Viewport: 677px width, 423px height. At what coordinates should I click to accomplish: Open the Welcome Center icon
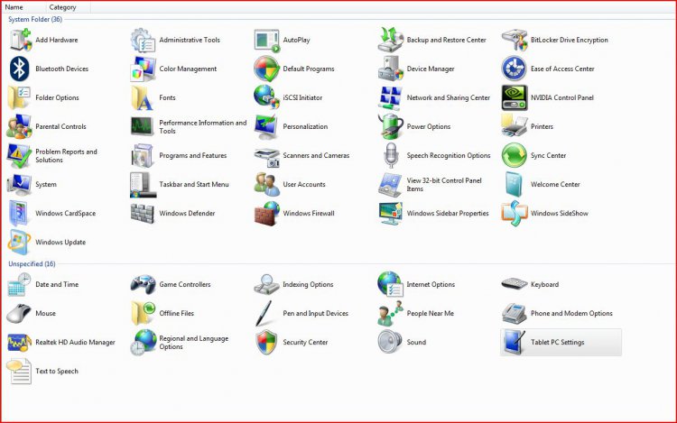515,184
